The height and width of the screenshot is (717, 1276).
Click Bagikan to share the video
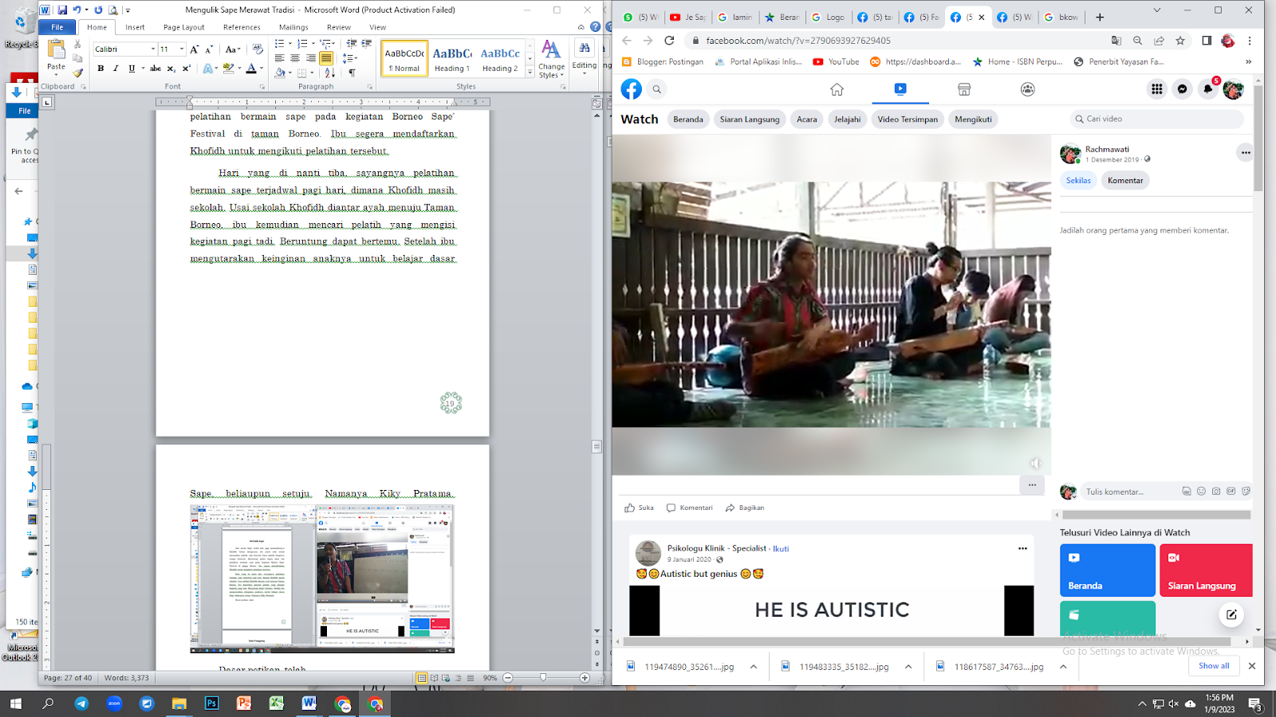click(x=745, y=507)
